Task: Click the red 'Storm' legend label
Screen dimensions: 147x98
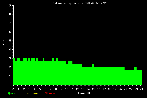Action: coord(50,93)
